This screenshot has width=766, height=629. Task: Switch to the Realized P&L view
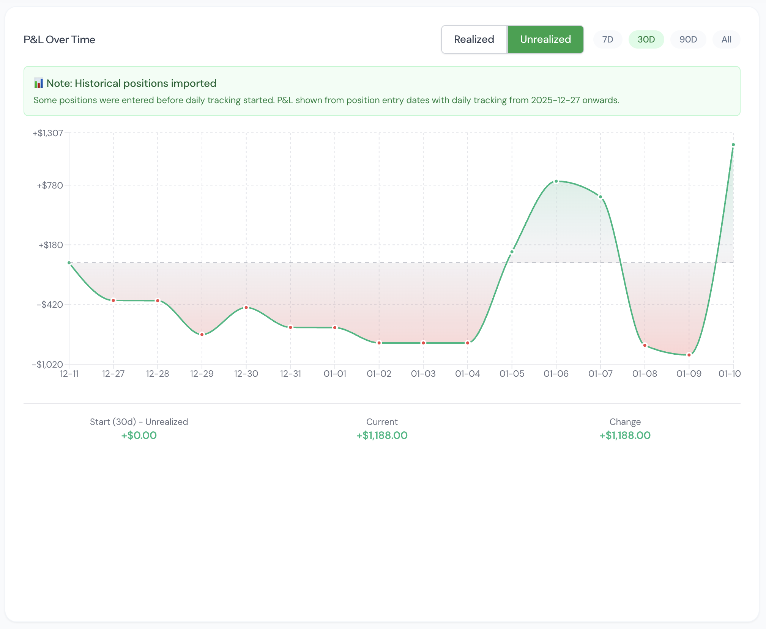click(x=474, y=39)
